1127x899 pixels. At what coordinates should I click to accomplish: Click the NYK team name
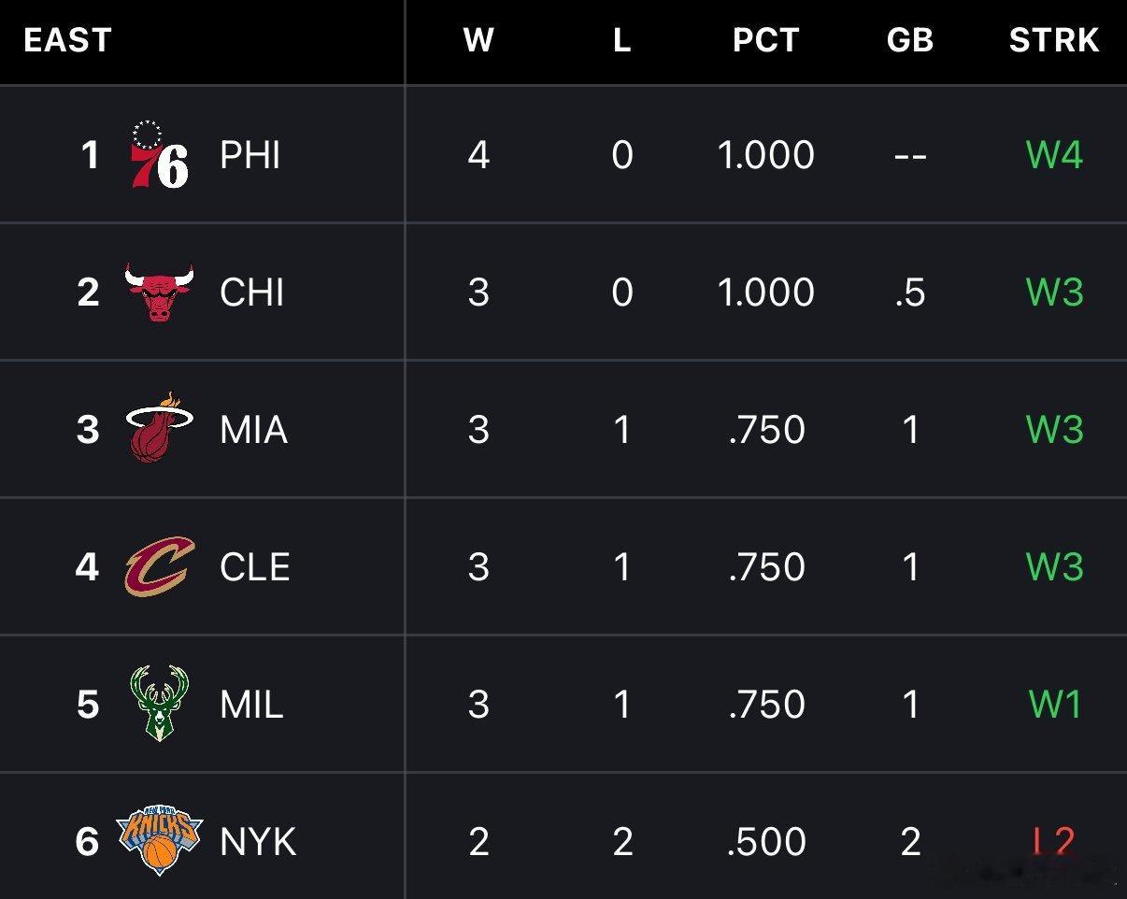(258, 842)
